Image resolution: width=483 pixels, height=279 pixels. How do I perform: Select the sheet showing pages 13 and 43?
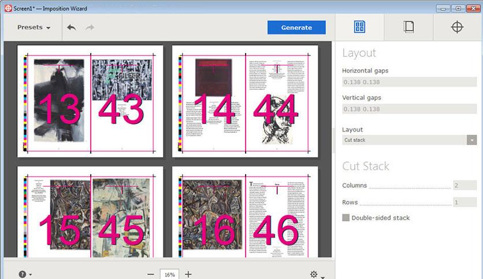pyautogui.click(x=90, y=101)
